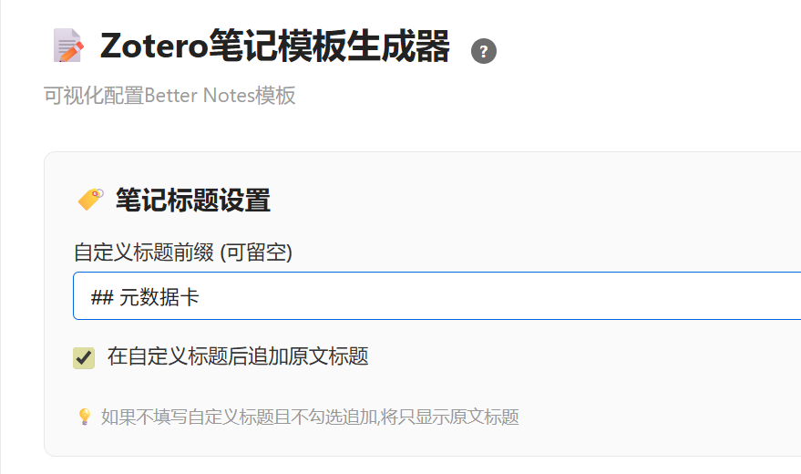This screenshot has width=801, height=474.
Task: Click the Zotero笔记模板生成器 page heading
Action: pyautogui.click(x=274, y=46)
